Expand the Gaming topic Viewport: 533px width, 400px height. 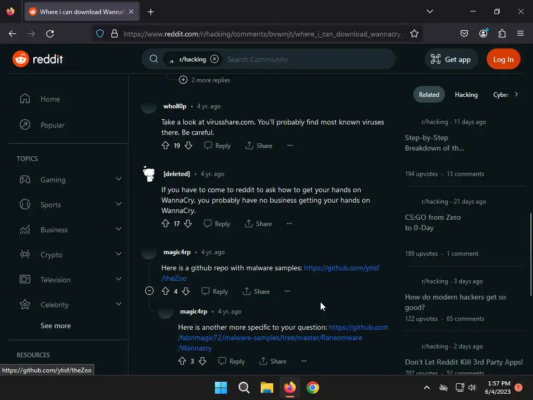coord(119,179)
